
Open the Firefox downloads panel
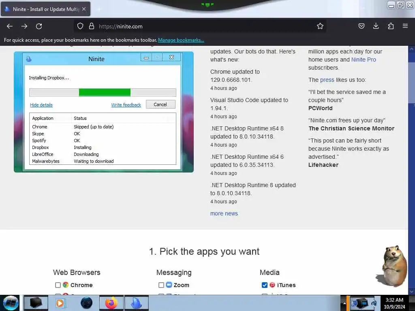376,26
